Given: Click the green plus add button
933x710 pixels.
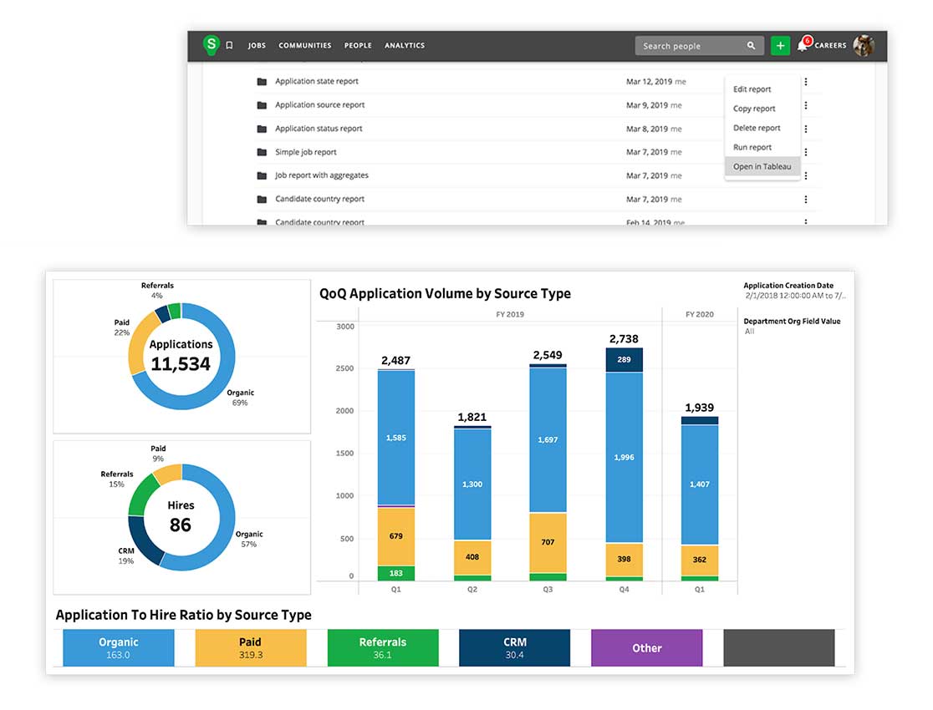Looking at the screenshot, I should (780, 46).
